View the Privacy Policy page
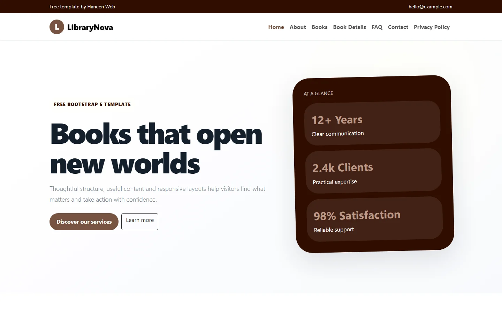The width and height of the screenshot is (502, 314). 432,27
